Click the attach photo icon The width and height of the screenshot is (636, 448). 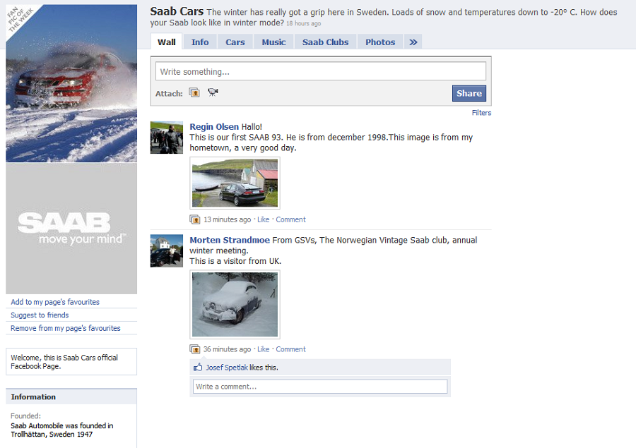click(x=194, y=93)
